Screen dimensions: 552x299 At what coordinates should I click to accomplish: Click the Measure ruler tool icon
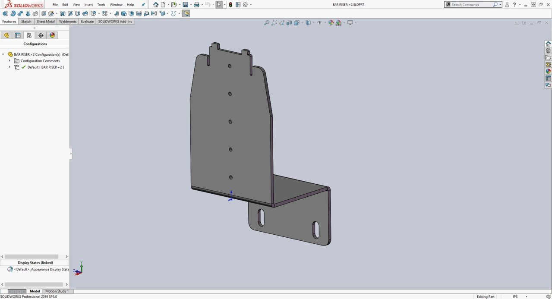click(186, 14)
